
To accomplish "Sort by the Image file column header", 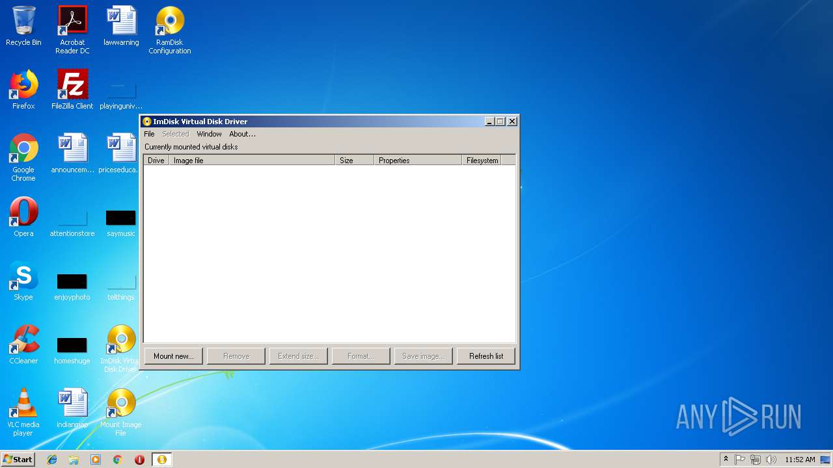I will (x=252, y=160).
